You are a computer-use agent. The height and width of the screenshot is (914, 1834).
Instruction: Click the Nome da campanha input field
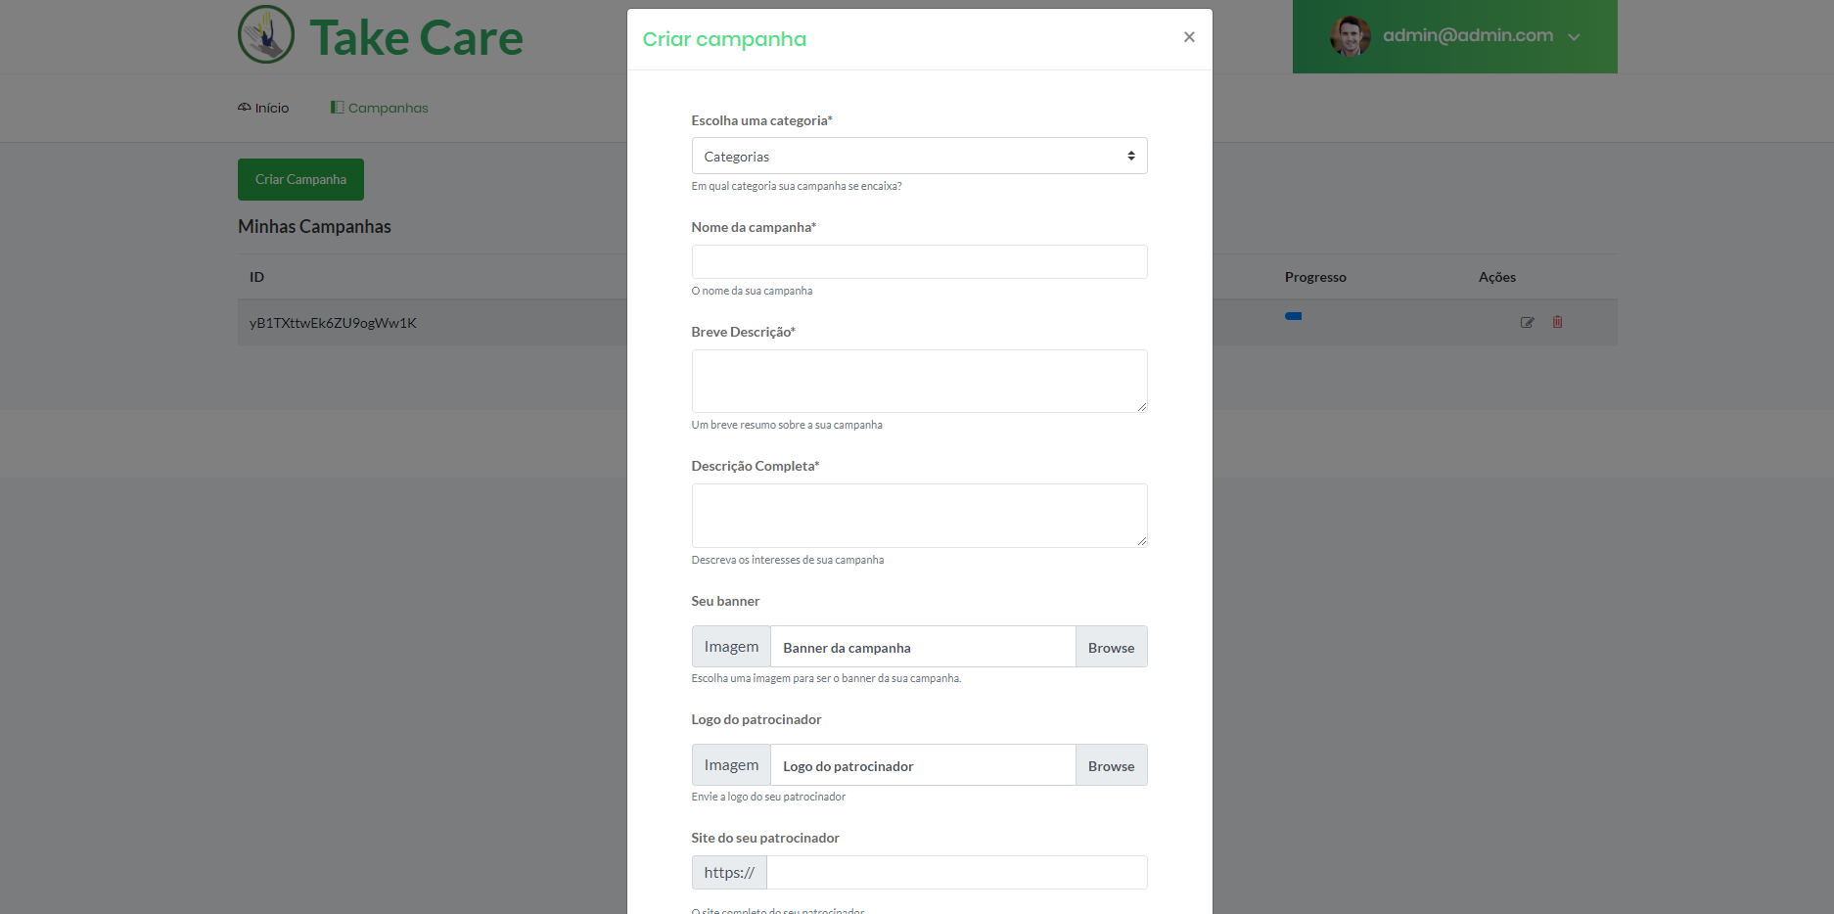[919, 261]
